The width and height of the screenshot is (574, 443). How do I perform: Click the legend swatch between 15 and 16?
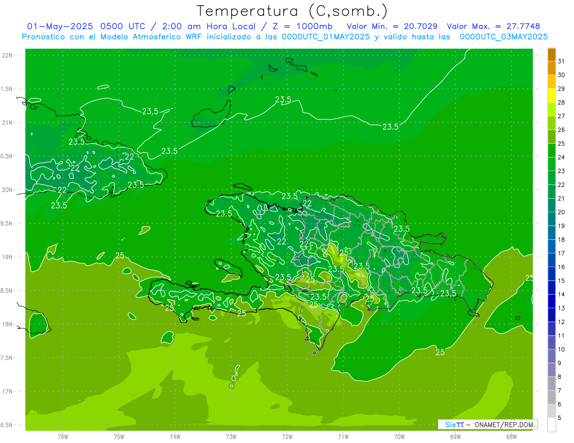(x=552, y=274)
